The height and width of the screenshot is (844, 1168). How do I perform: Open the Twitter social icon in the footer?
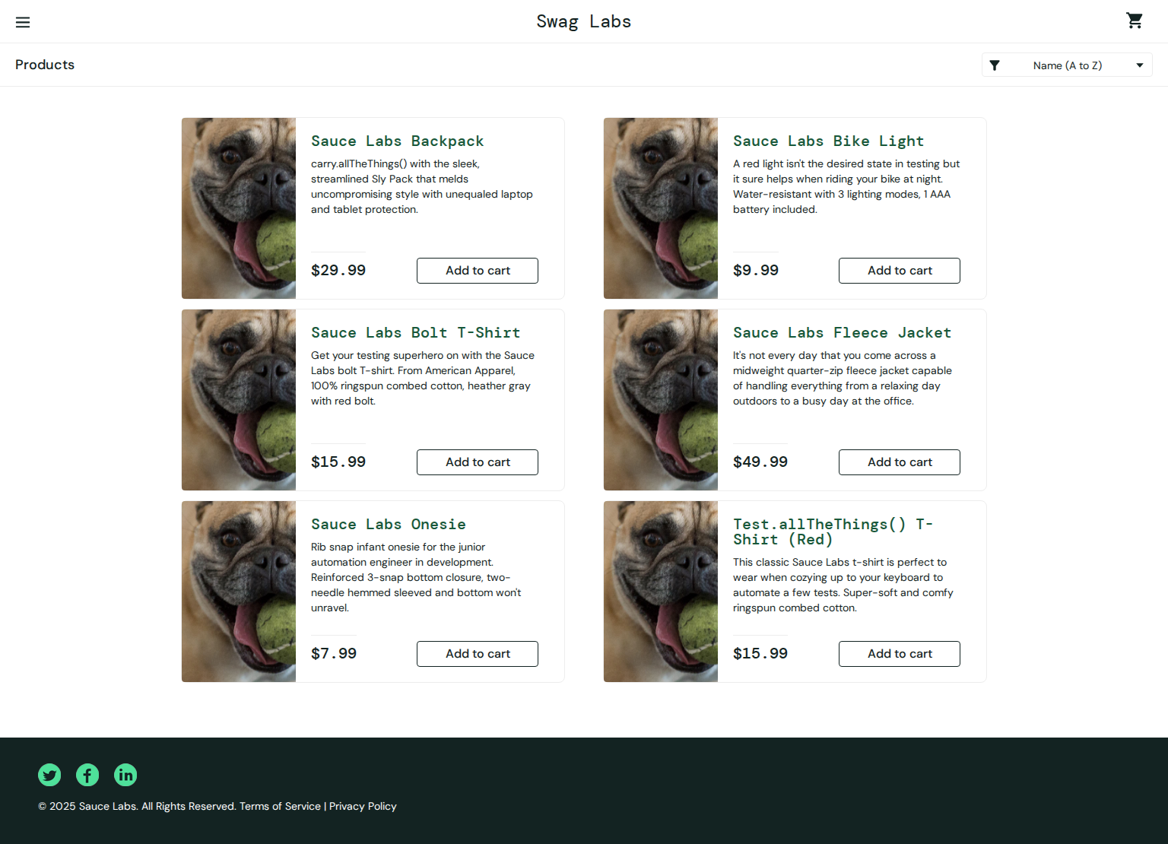(49, 775)
